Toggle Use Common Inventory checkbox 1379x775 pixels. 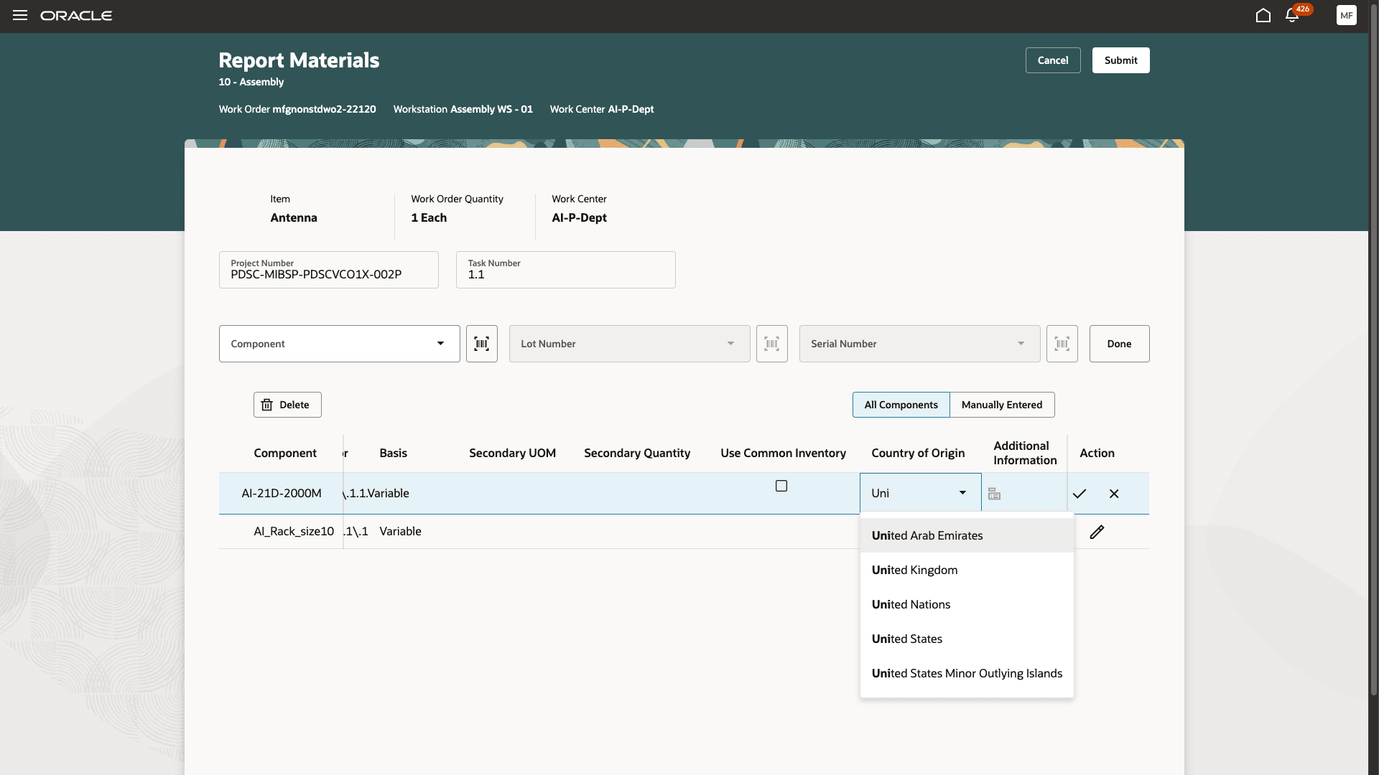tap(781, 486)
